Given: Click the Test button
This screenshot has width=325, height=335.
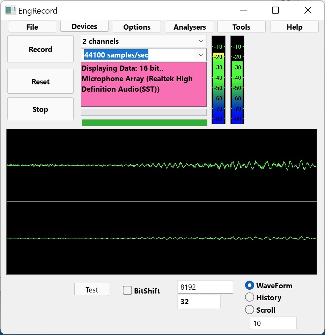Looking at the screenshot, I should coord(92,289).
